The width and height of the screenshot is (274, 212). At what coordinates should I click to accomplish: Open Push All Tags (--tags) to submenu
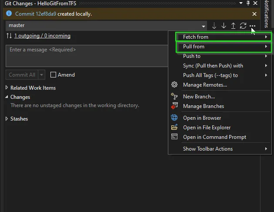(x=220, y=75)
